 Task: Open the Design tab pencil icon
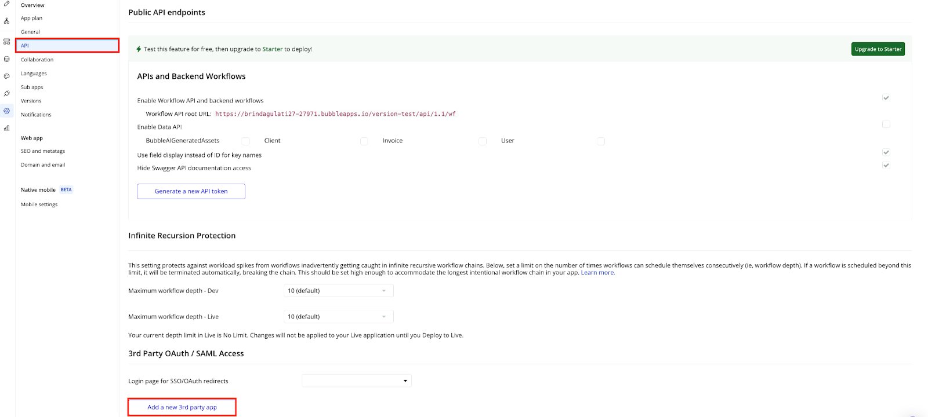pos(6,4)
